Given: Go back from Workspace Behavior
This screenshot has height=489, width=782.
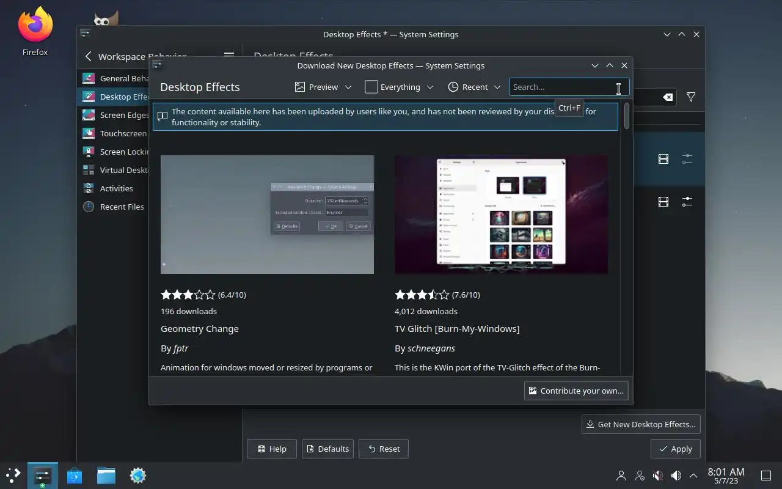Looking at the screenshot, I should (89, 56).
